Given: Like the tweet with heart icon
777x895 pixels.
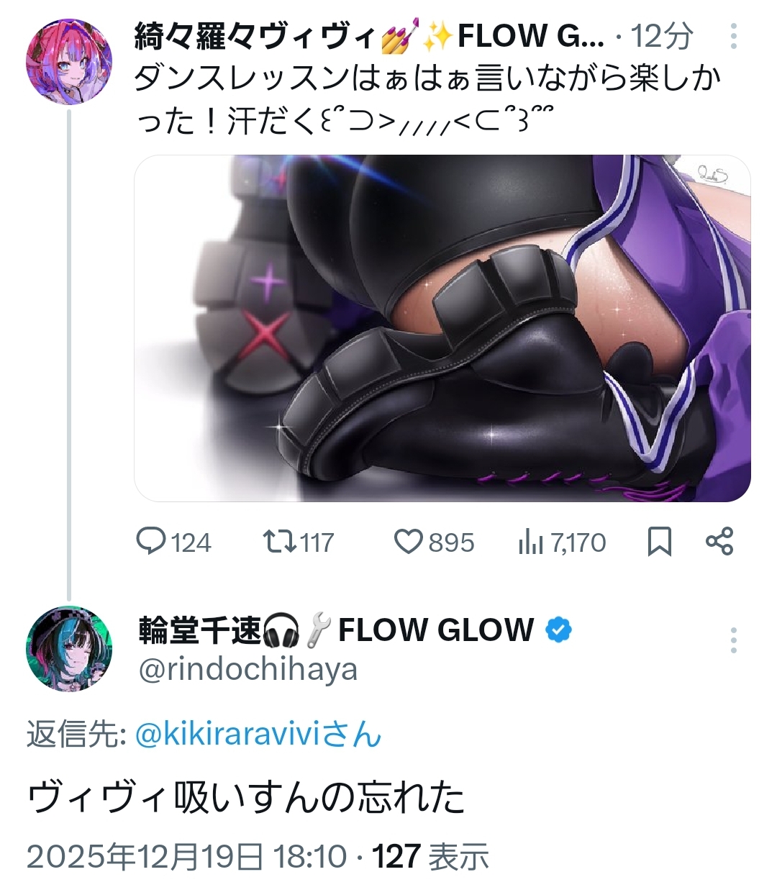Looking at the screenshot, I should tap(408, 541).
